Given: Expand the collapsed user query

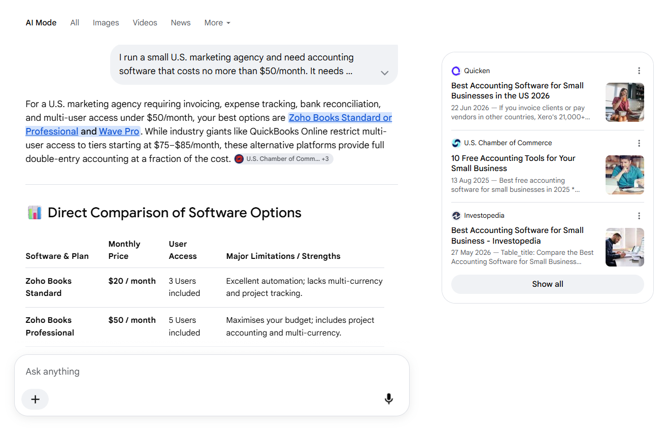Looking at the screenshot, I should point(385,73).
